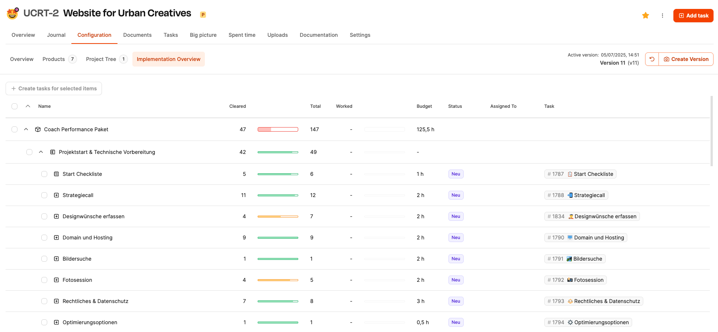718x332 pixels.
Task: Open the Project Tree sub-tab
Action: 101,59
